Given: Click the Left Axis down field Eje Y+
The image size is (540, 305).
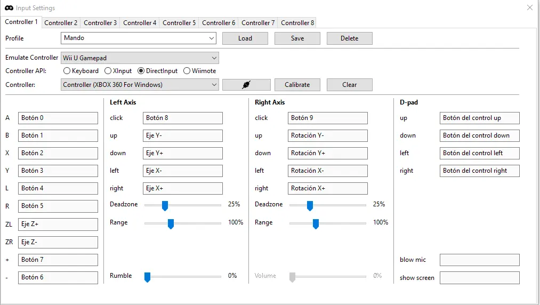Looking at the screenshot, I should pyautogui.click(x=182, y=153).
